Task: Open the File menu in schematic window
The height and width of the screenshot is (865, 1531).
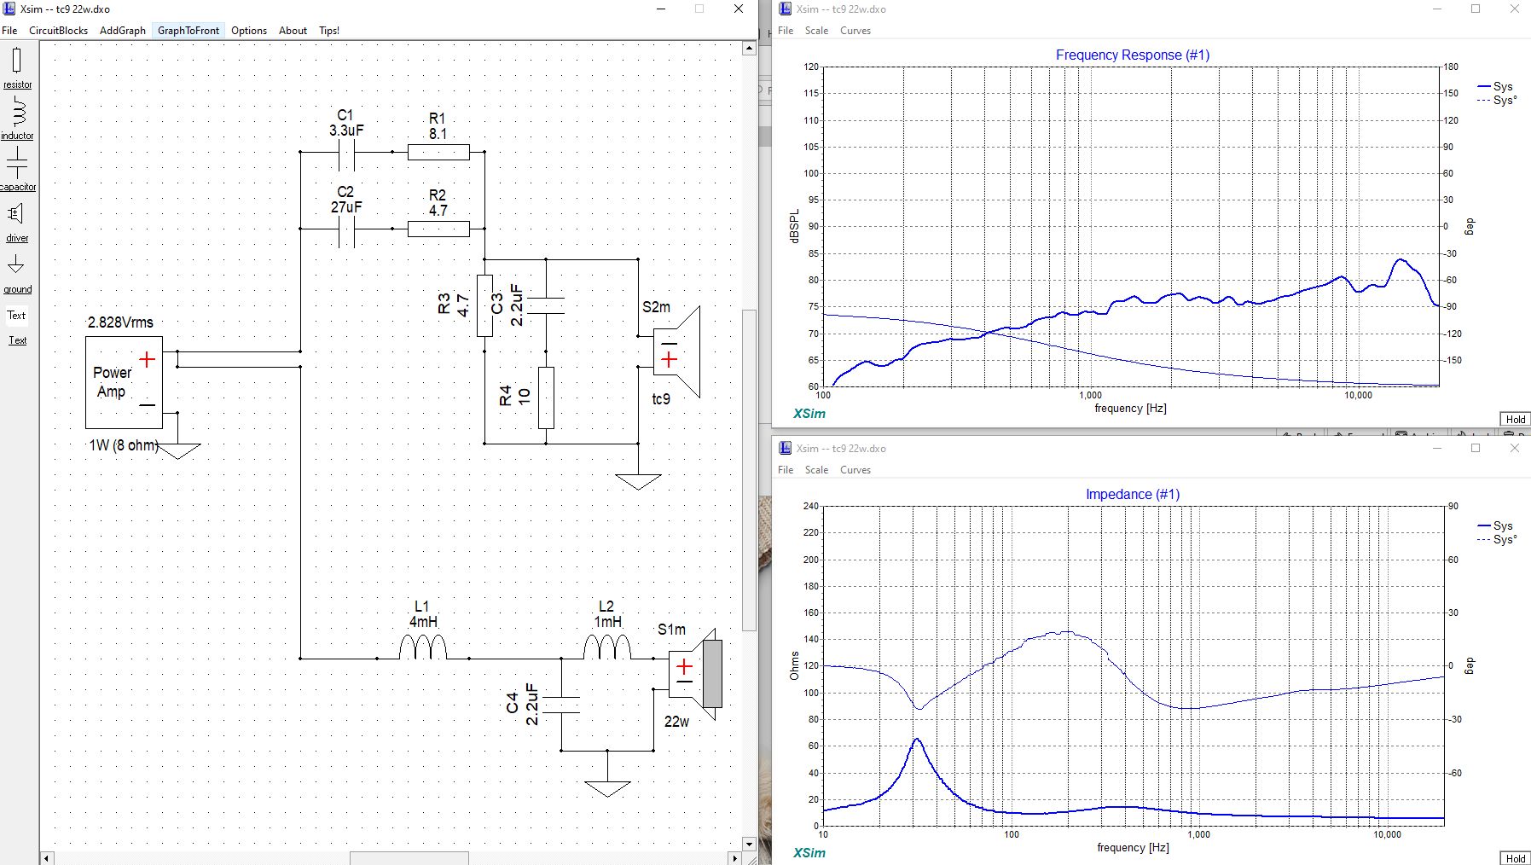Action: pyautogui.click(x=9, y=31)
